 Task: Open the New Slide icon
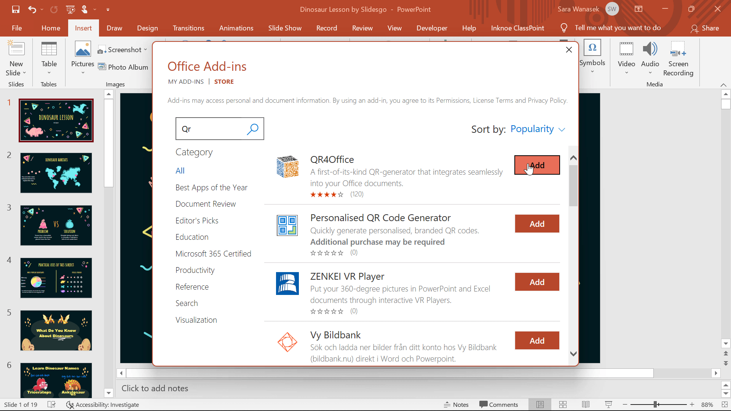16,49
